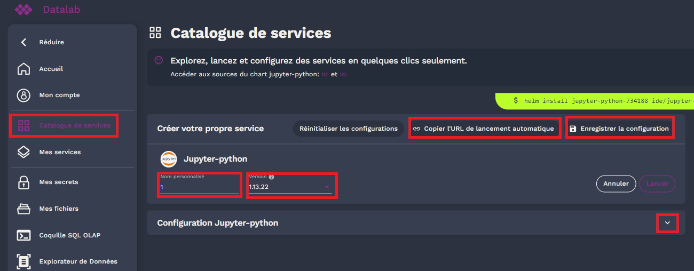
Task: Open Explorateur de Données icon
Action: (23, 261)
